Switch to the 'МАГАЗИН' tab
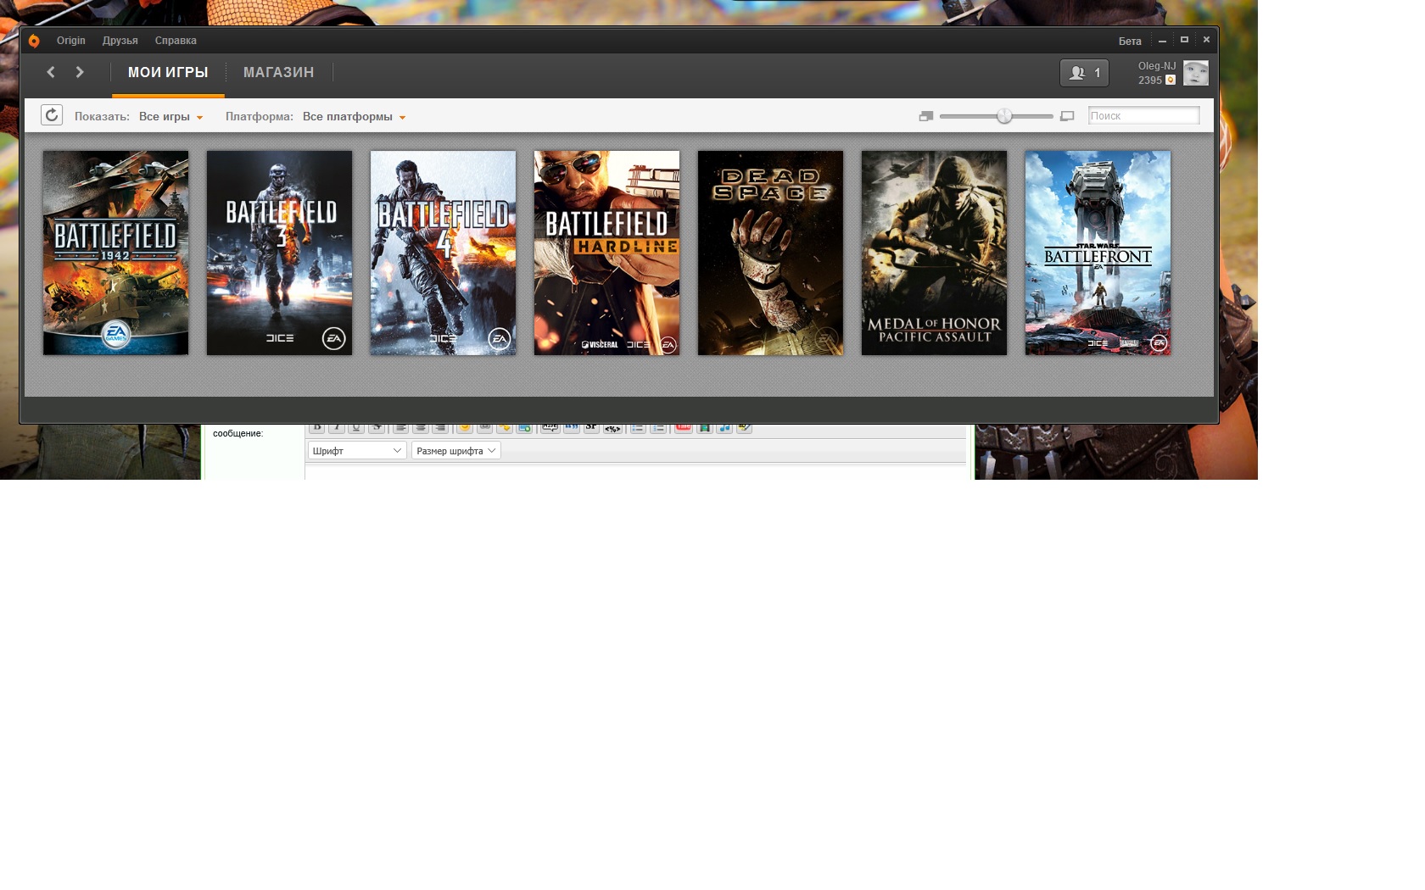 click(278, 73)
